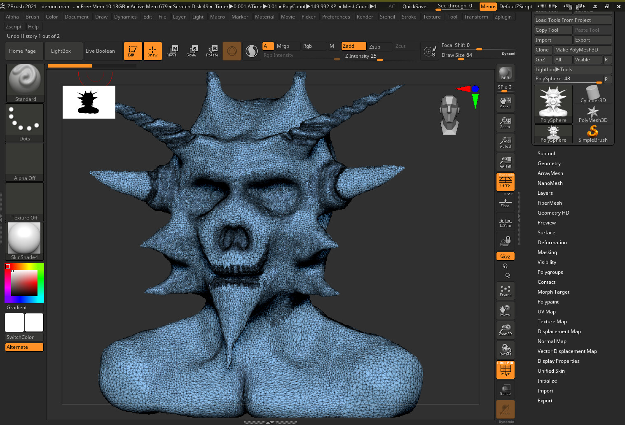Screen dimensions: 625x425
Task: Frame the mesh in the viewport
Action: click(x=505, y=290)
